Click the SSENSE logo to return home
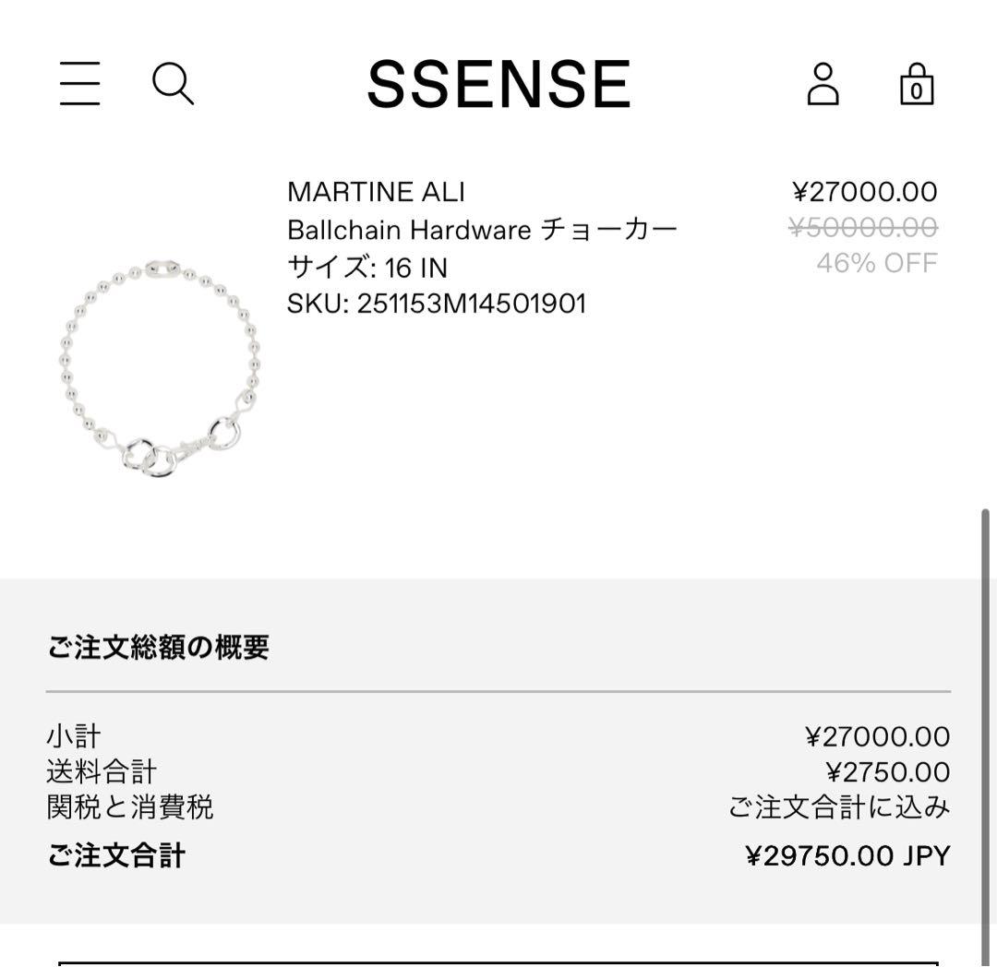This screenshot has width=997, height=967. tap(498, 83)
